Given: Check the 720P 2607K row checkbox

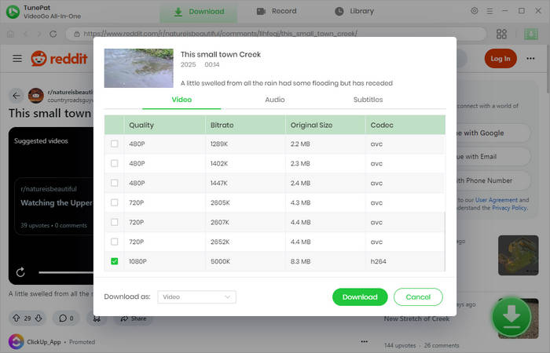Looking at the screenshot, I should (115, 222).
